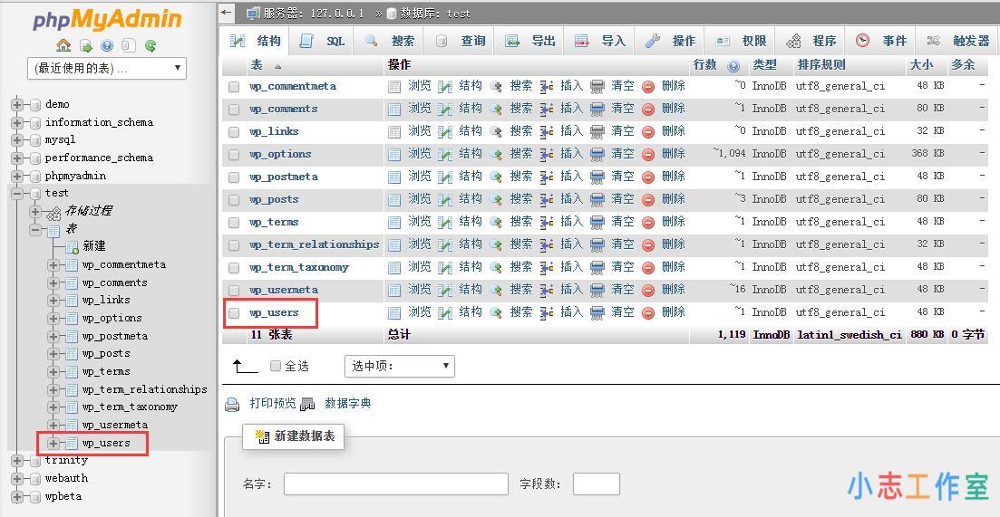Open the 导出 export tab
Viewport: 1000px width, 517px height.
pyautogui.click(x=529, y=41)
